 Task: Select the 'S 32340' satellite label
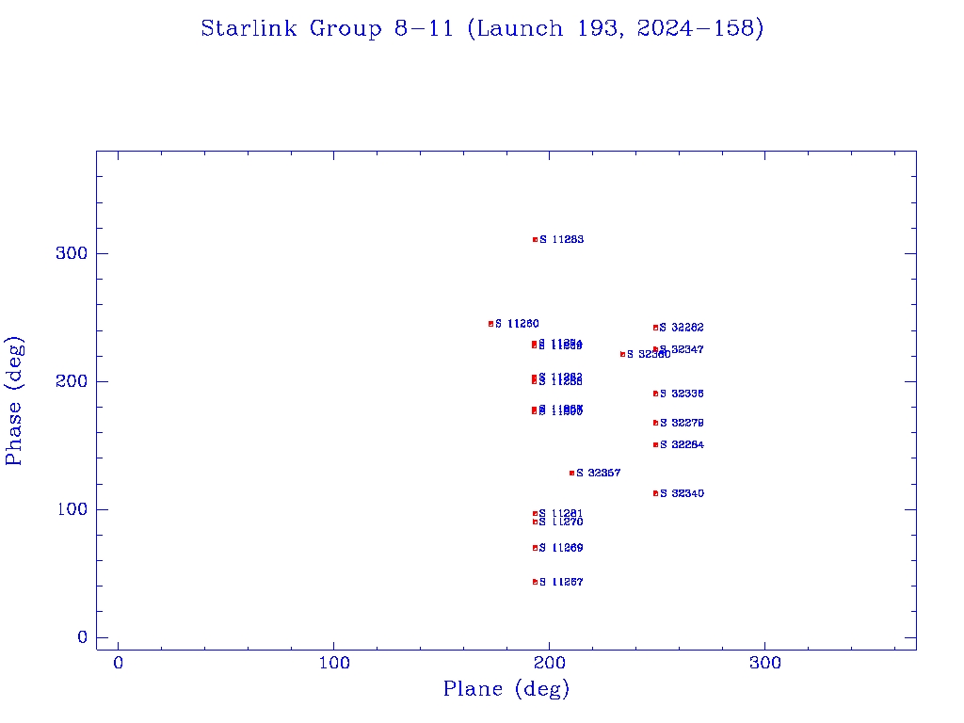coord(682,493)
